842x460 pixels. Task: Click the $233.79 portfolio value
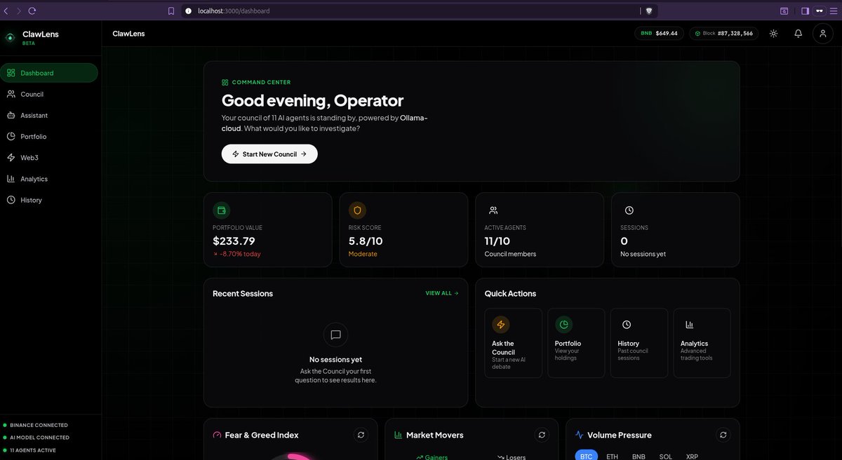pyautogui.click(x=234, y=241)
